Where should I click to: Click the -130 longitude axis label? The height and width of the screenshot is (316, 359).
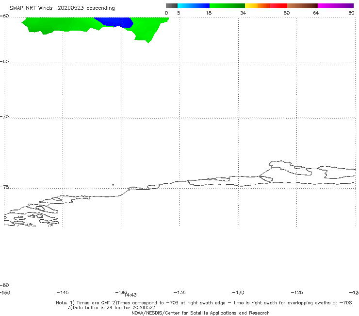click(x=238, y=292)
